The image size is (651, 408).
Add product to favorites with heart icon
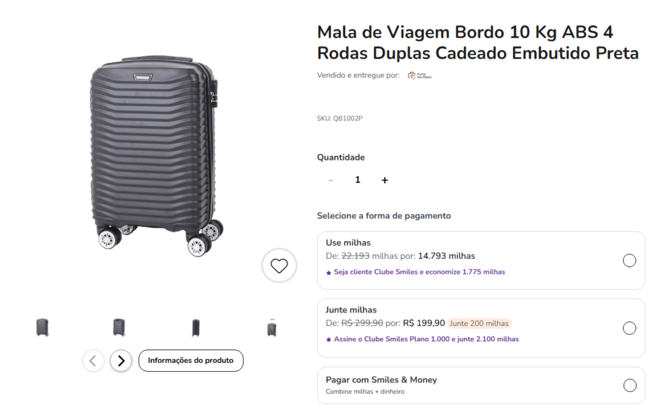[x=279, y=265]
